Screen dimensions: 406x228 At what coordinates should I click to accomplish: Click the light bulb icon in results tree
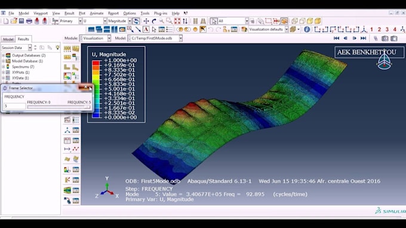(57, 48)
